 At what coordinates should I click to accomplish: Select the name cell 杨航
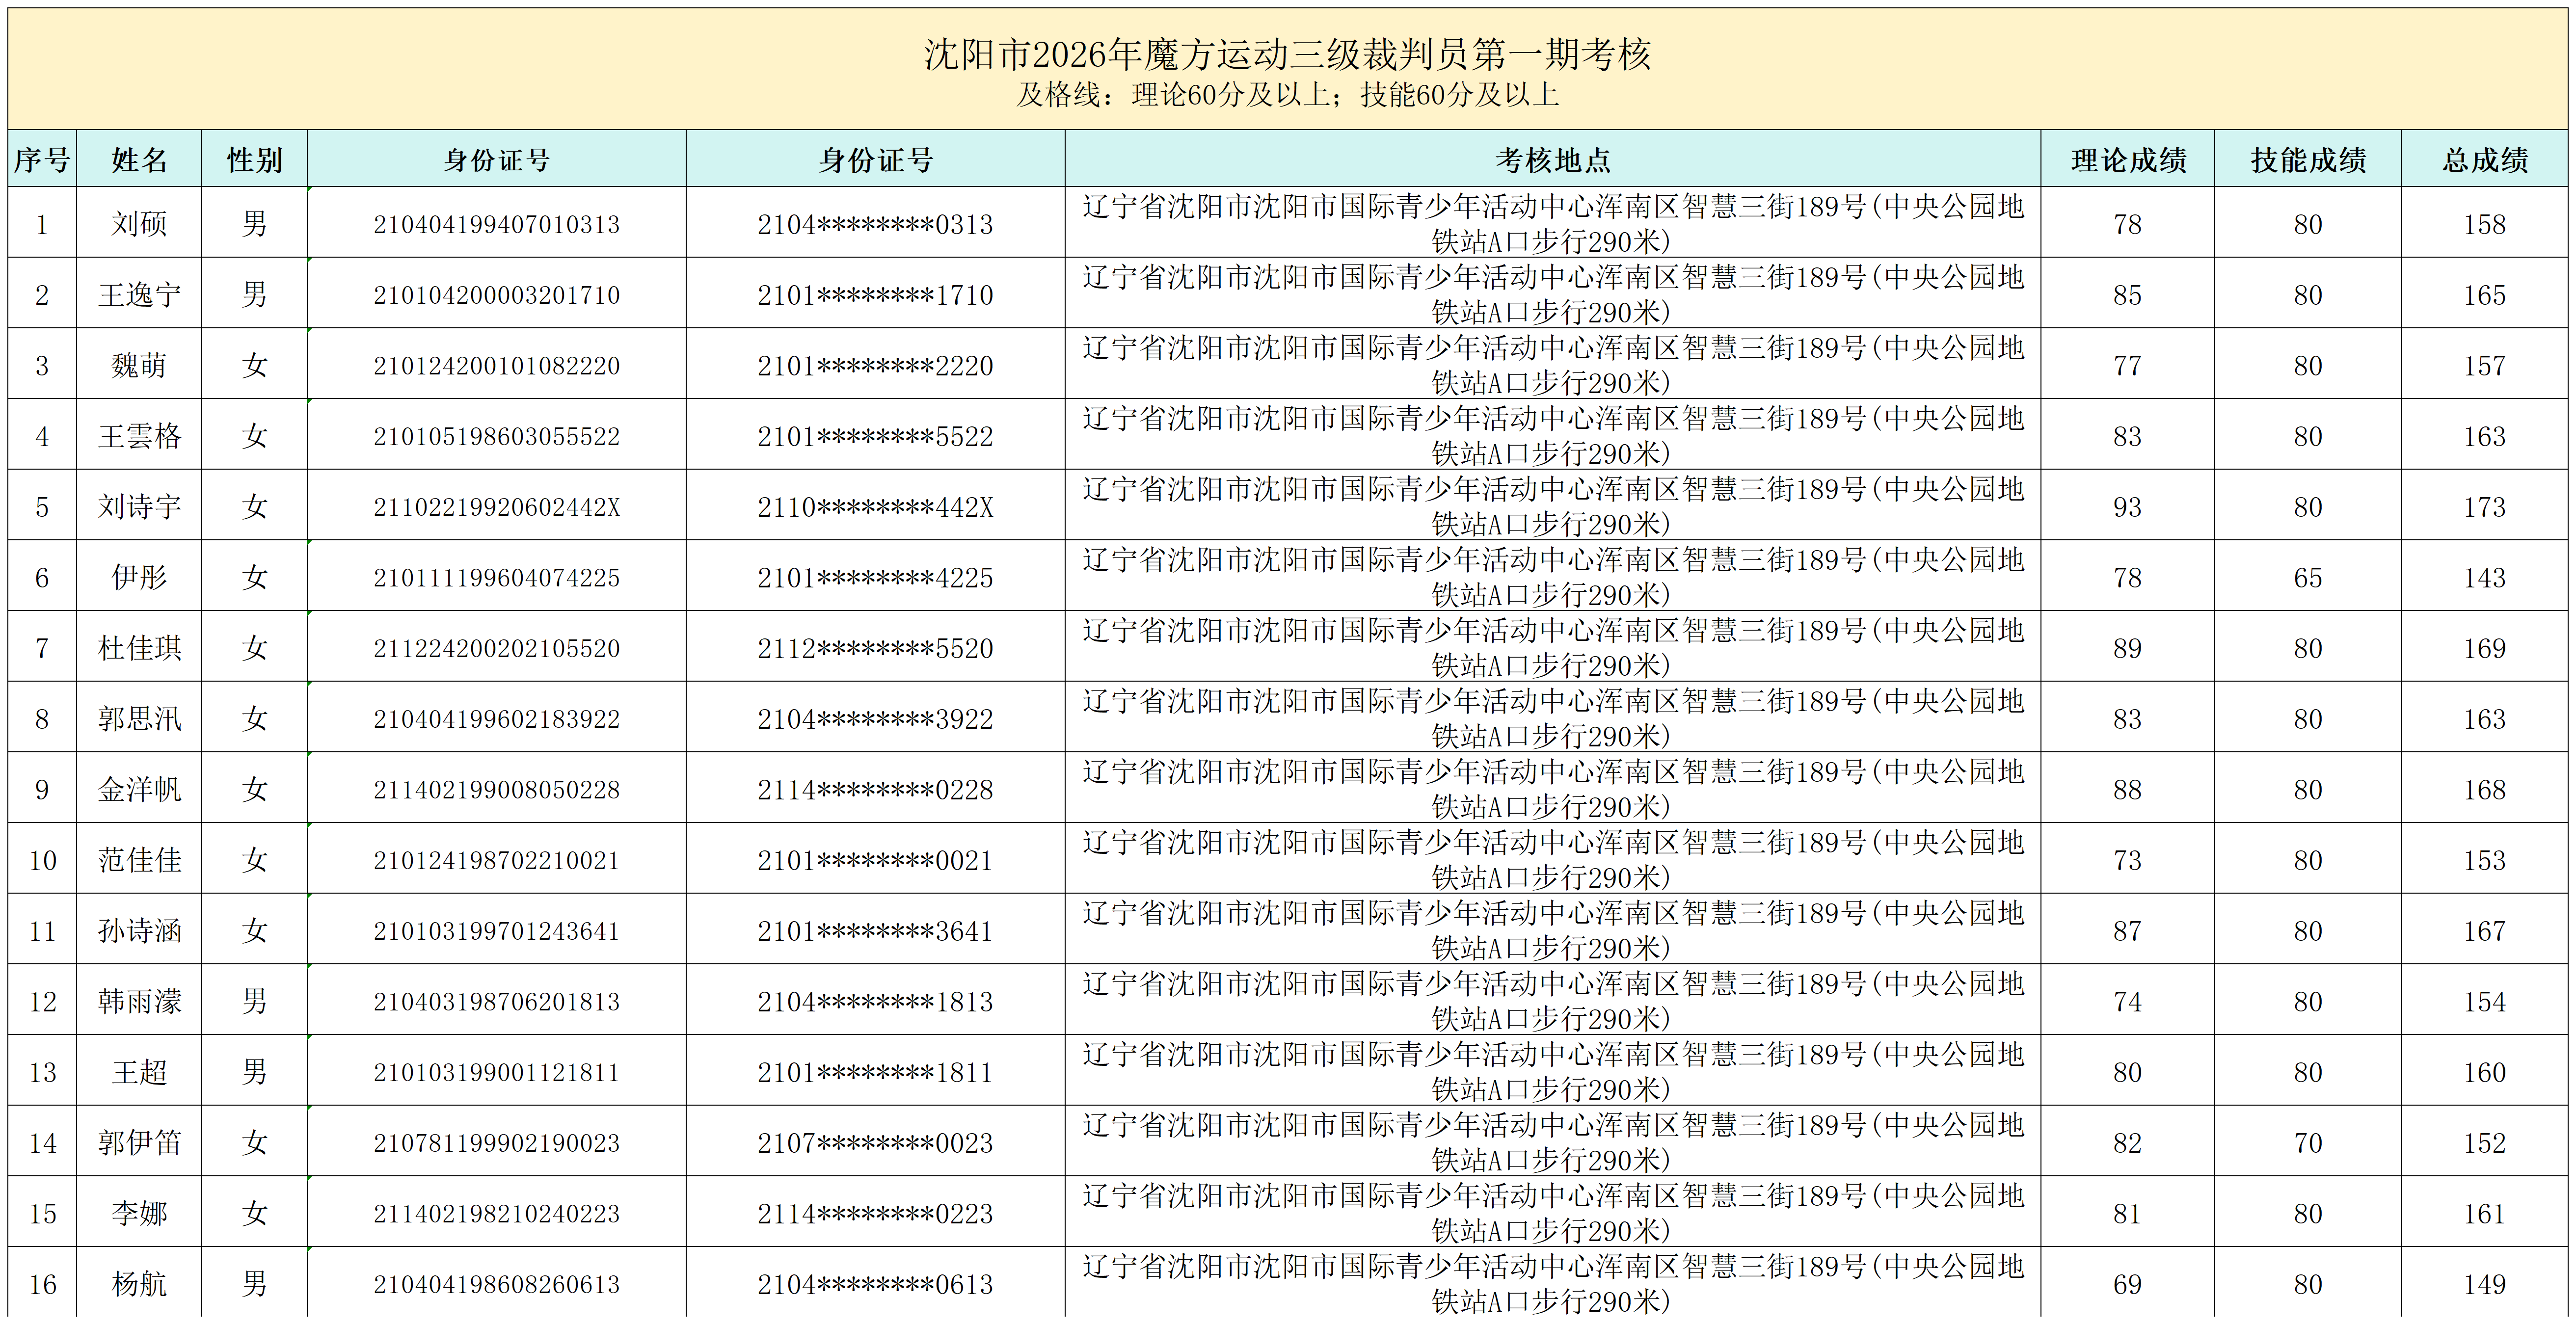click(x=139, y=1283)
